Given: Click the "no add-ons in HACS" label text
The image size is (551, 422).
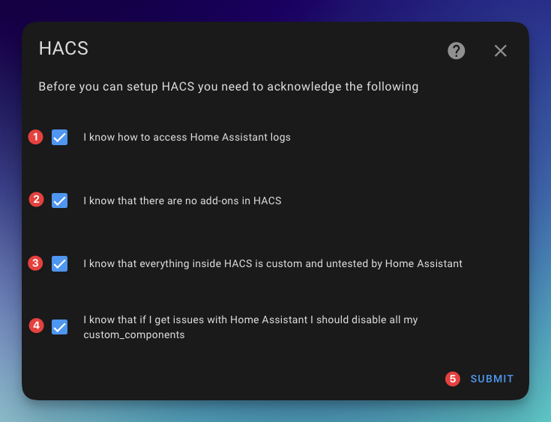Looking at the screenshot, I should pyautogui.click(x=182, y=201).
